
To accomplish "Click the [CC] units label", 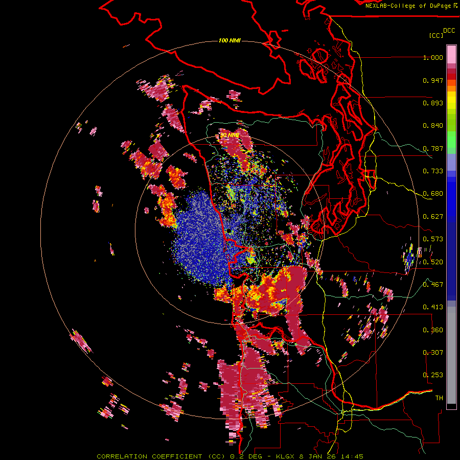I will click(436, 35).
